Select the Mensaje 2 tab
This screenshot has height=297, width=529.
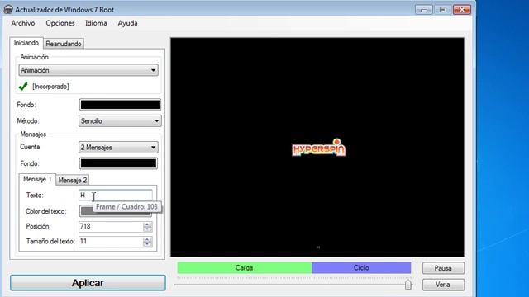[x=73, y=180]
